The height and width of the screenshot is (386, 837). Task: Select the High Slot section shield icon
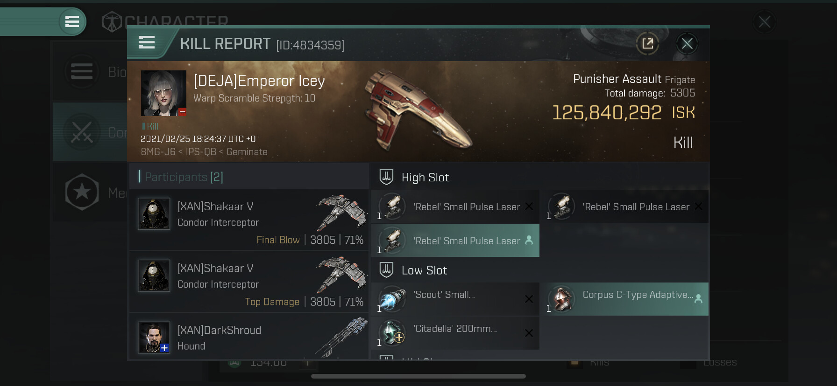386,177
